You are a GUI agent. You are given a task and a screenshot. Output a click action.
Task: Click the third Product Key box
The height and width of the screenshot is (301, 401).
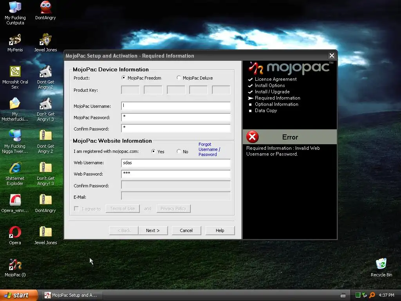tap(176, 90)
